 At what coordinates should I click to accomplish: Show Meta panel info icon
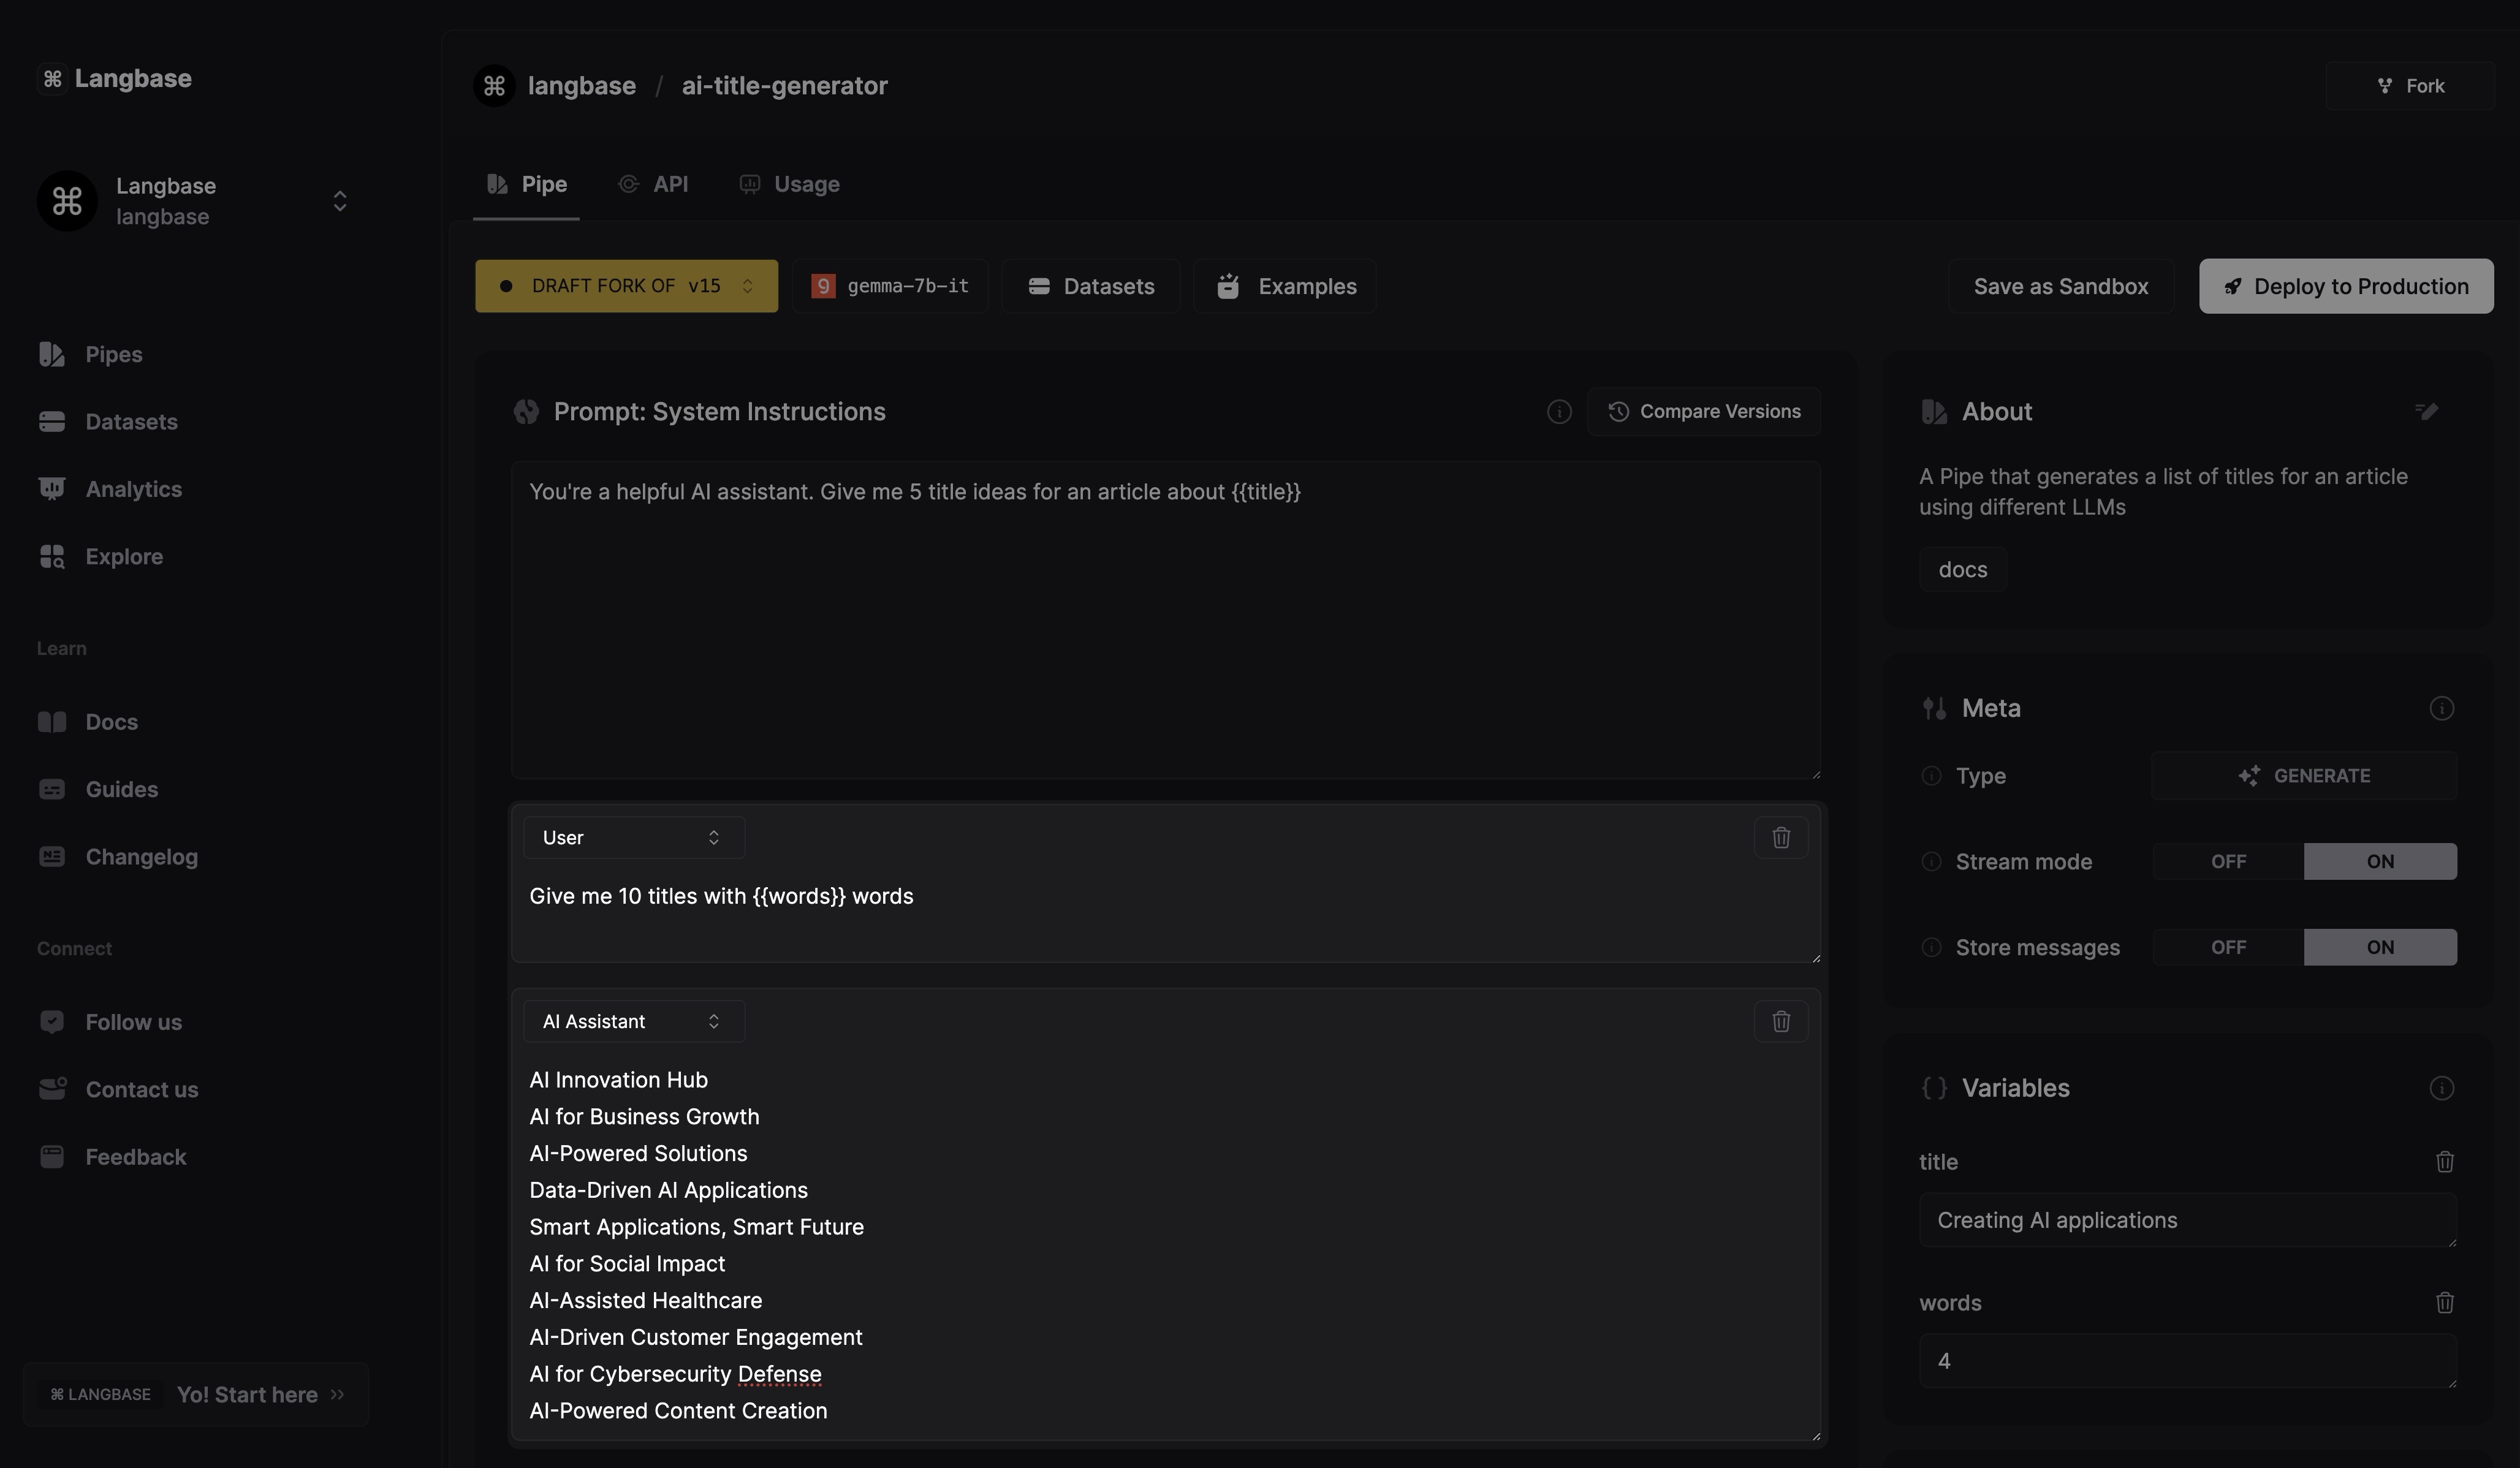(2441, 708)
